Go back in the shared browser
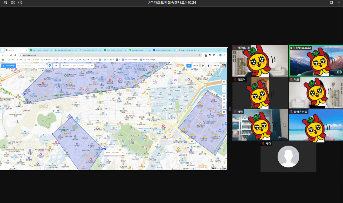This screenshot has height=203, width=343. coord(3,55)
